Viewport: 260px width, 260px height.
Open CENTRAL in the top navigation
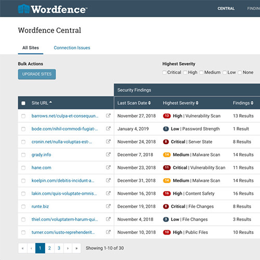(226, 8)
